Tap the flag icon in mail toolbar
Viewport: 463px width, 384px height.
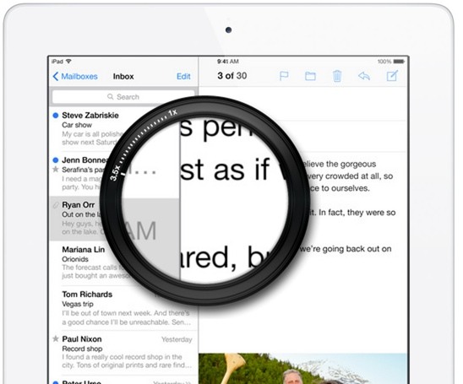tap(284, 76)
